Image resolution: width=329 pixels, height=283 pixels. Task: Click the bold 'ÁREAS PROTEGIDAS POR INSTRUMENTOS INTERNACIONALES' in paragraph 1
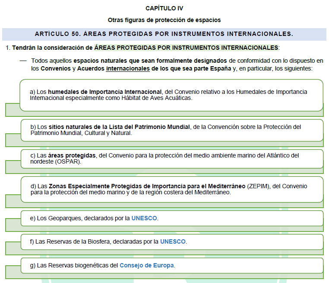click(186, 47)
